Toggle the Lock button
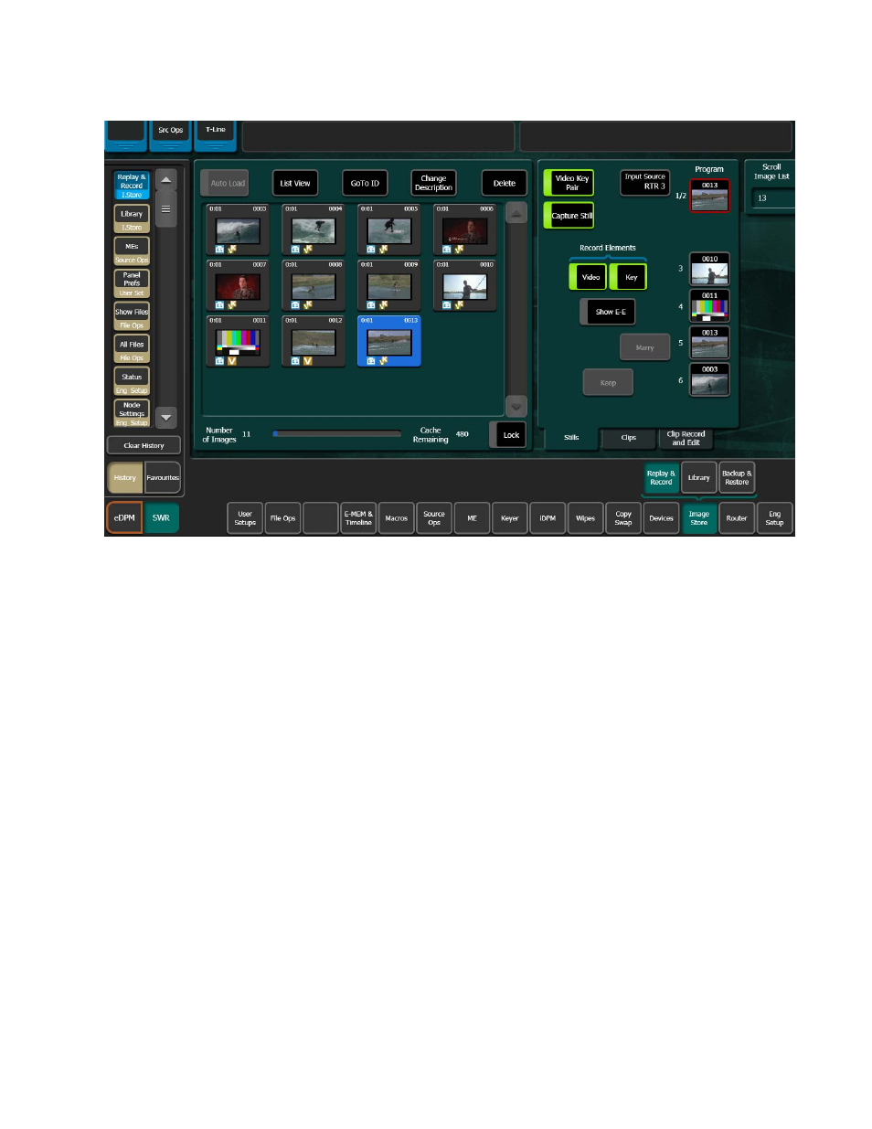The width and height of the screenshot is (872, 1129). click(508, 435)
